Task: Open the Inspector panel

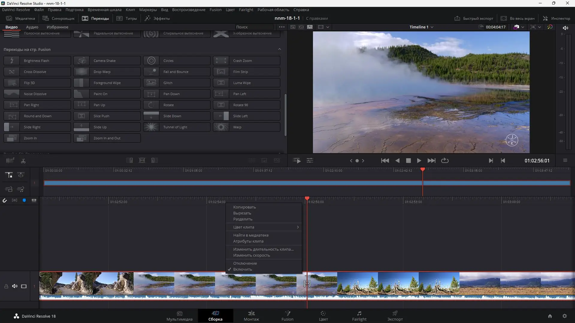Action: click(556, 18)
